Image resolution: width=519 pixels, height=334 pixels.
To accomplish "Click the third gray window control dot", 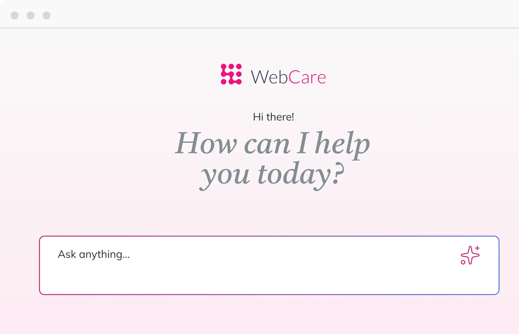I will click(47, 16).
